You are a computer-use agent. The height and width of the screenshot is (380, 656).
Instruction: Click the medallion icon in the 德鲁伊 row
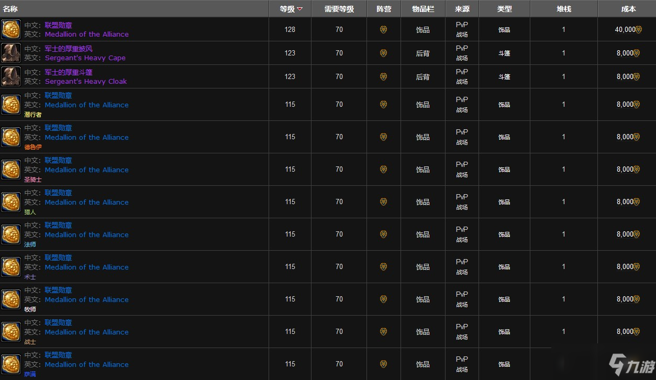[11, 137]
